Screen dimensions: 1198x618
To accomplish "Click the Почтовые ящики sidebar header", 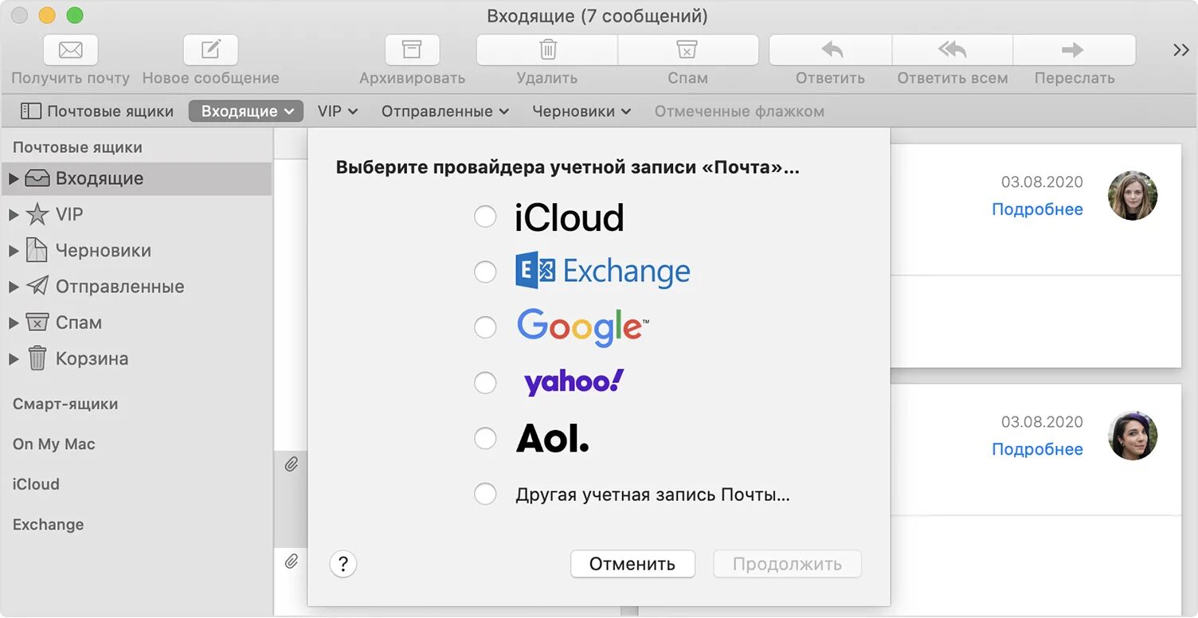I will 77,147.
